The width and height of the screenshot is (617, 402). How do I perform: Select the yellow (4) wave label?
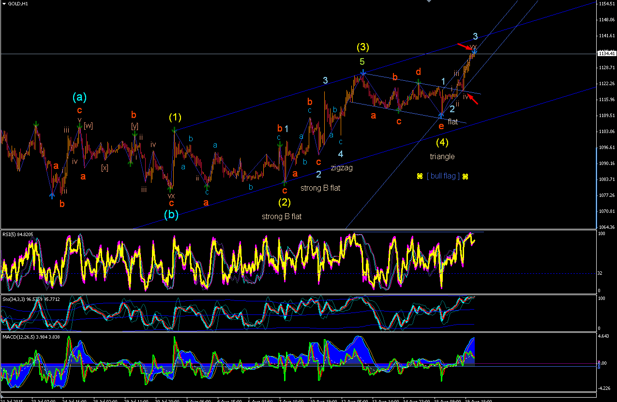(x=442, y=142)
